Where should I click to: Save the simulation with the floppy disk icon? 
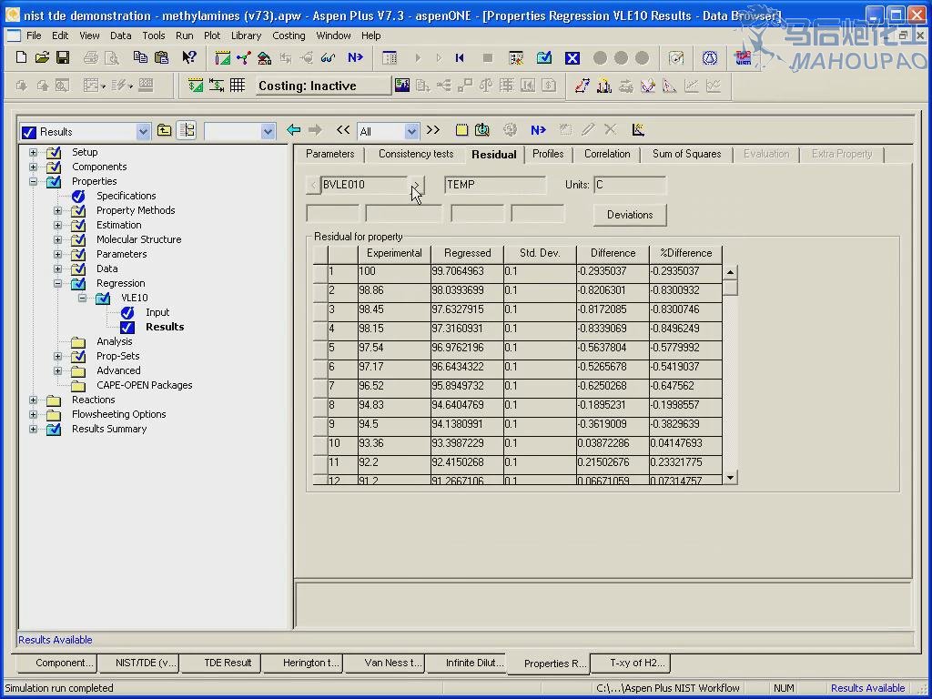tap(63, 57)
